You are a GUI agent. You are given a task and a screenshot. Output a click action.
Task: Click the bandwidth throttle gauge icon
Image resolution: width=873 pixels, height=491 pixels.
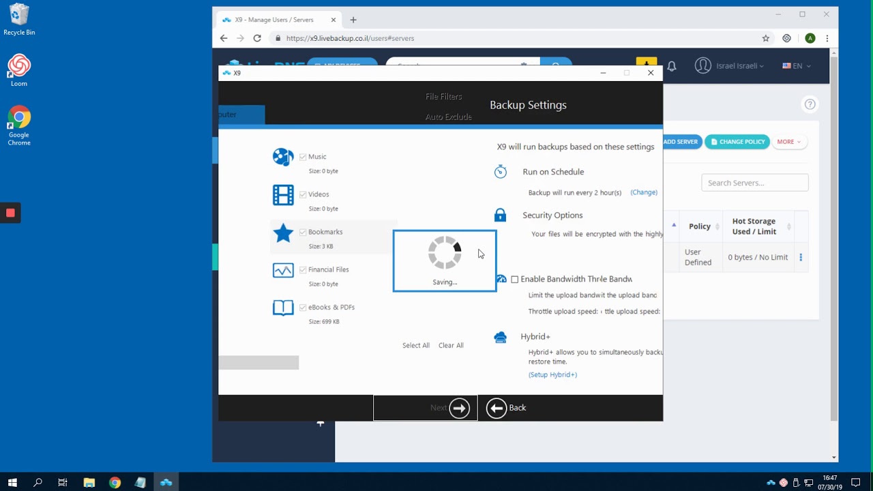[x=501, y=279]
